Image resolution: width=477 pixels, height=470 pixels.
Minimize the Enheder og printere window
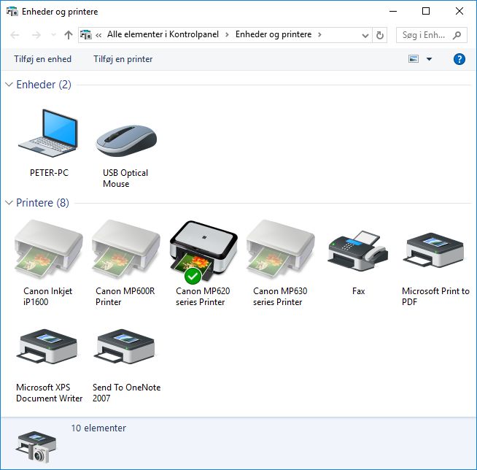[x=393, y=11]
